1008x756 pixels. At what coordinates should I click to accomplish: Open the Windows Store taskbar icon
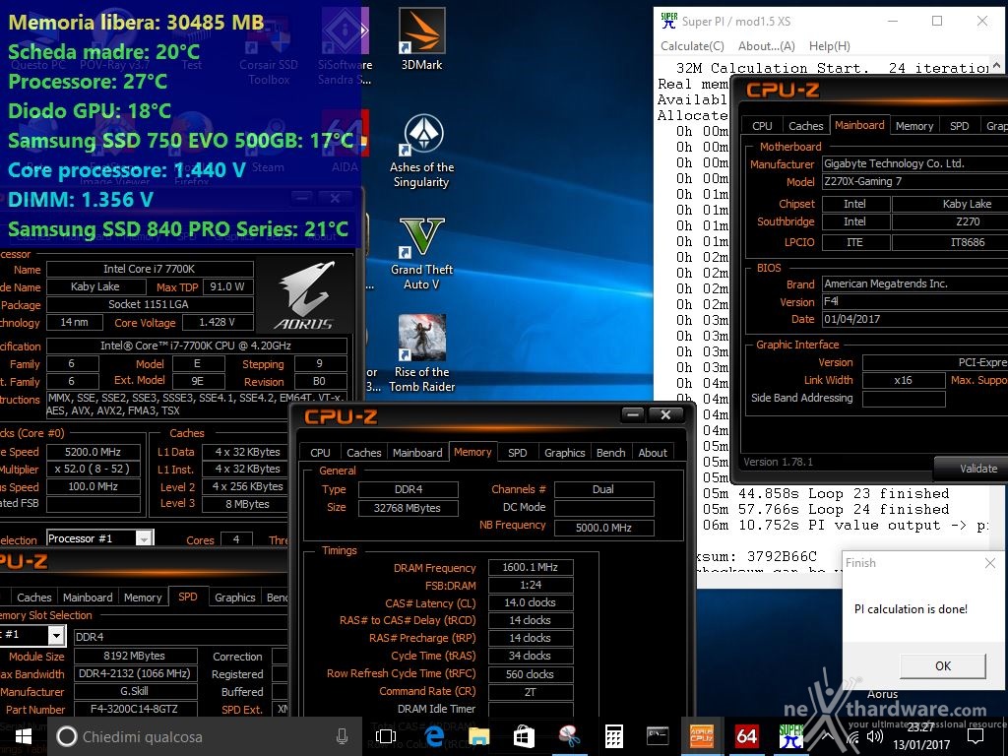click(524, 736)
